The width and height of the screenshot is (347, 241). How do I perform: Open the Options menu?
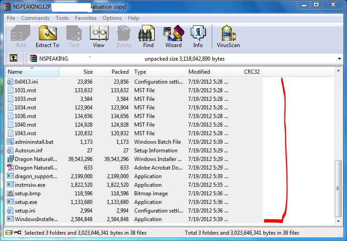click(x=112, y=18)
